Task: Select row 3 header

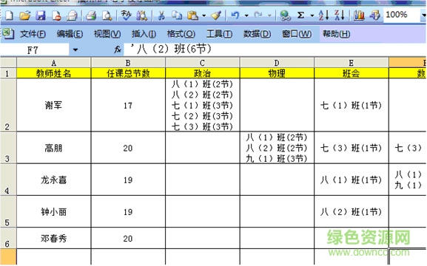Action: pyautogui.click(x=8, y=148)
